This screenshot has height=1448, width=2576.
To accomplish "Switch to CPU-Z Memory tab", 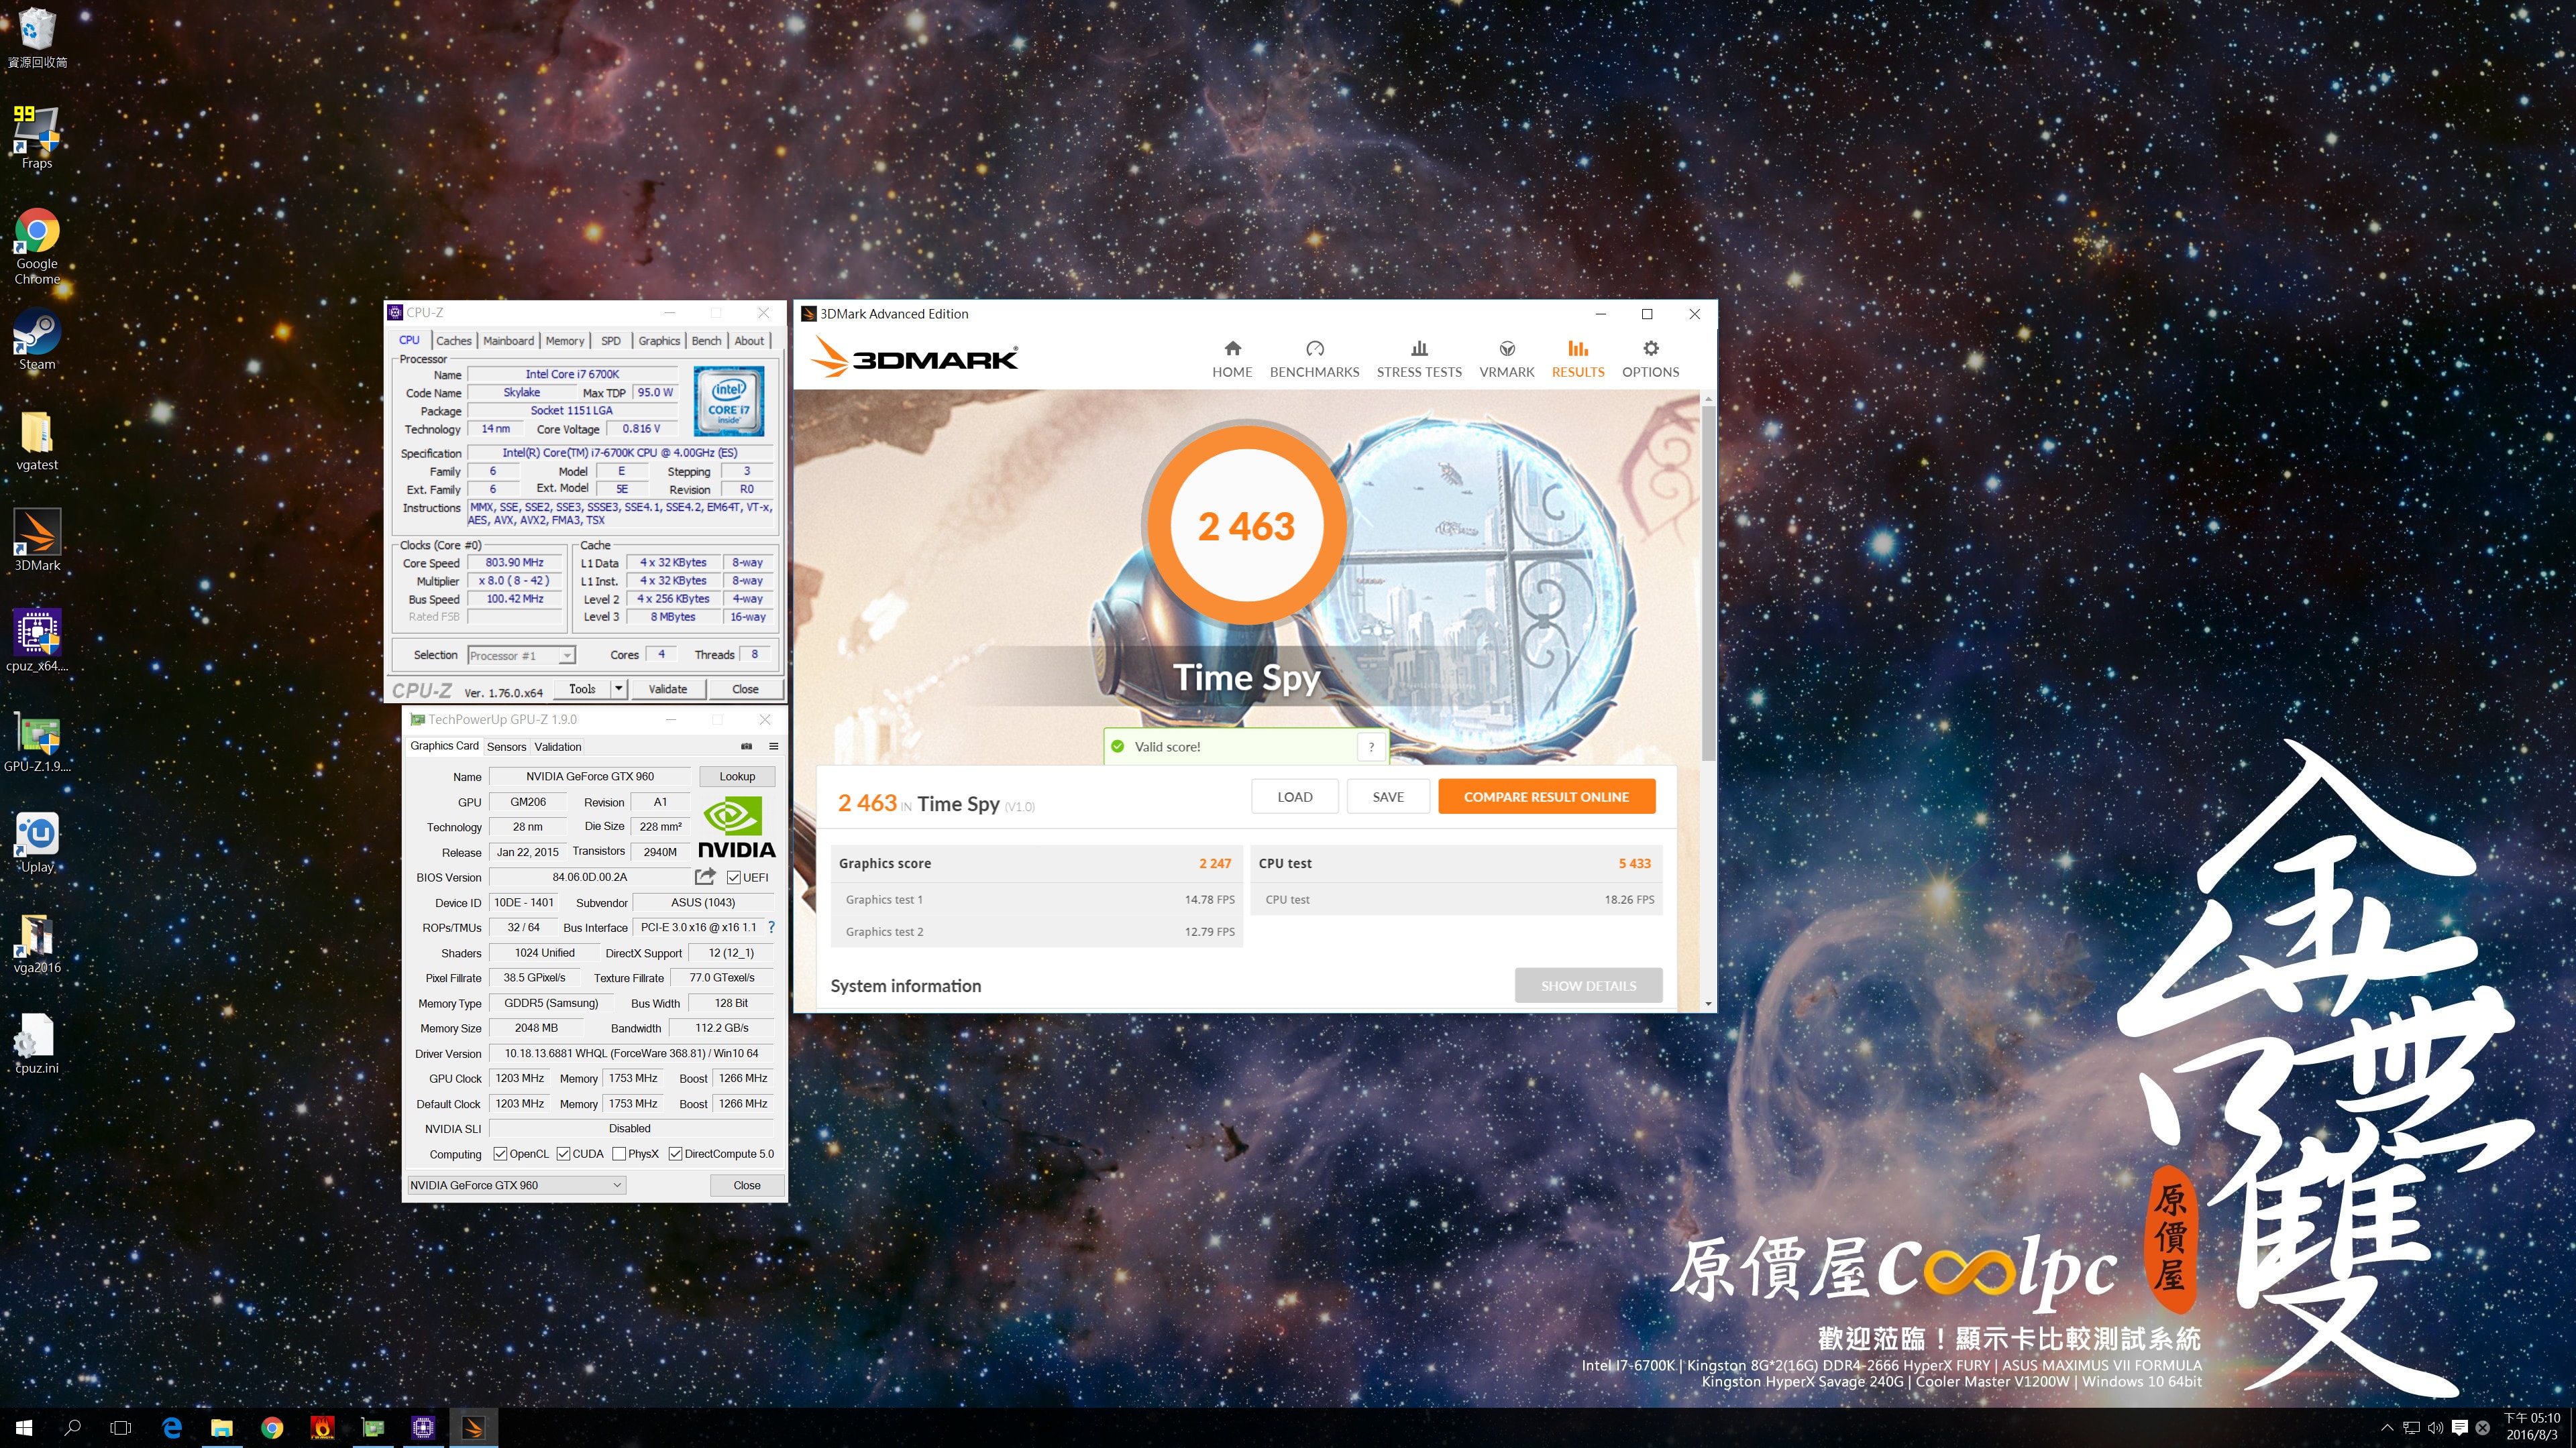I will (x=565, y=341).
